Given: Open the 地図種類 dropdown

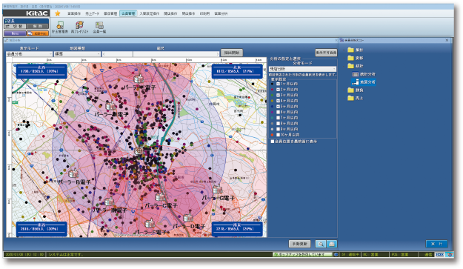Looking at the screenshot, I should 77,54.
